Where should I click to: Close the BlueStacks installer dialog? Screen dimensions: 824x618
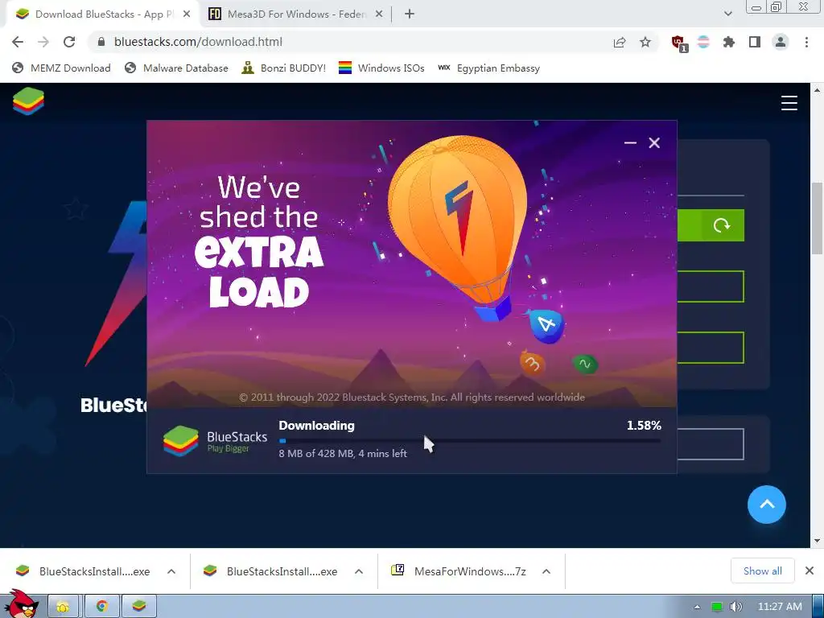click(654, 143)
